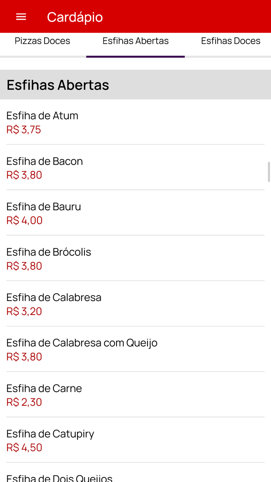Select Esfiha de Catupiry
271x482 pixels.
50,433
